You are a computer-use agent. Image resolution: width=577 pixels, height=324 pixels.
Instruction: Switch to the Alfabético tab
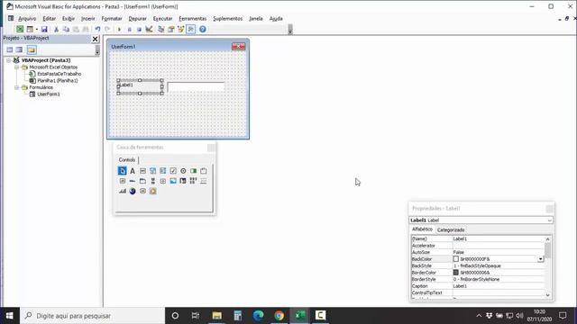coord(422,229)
